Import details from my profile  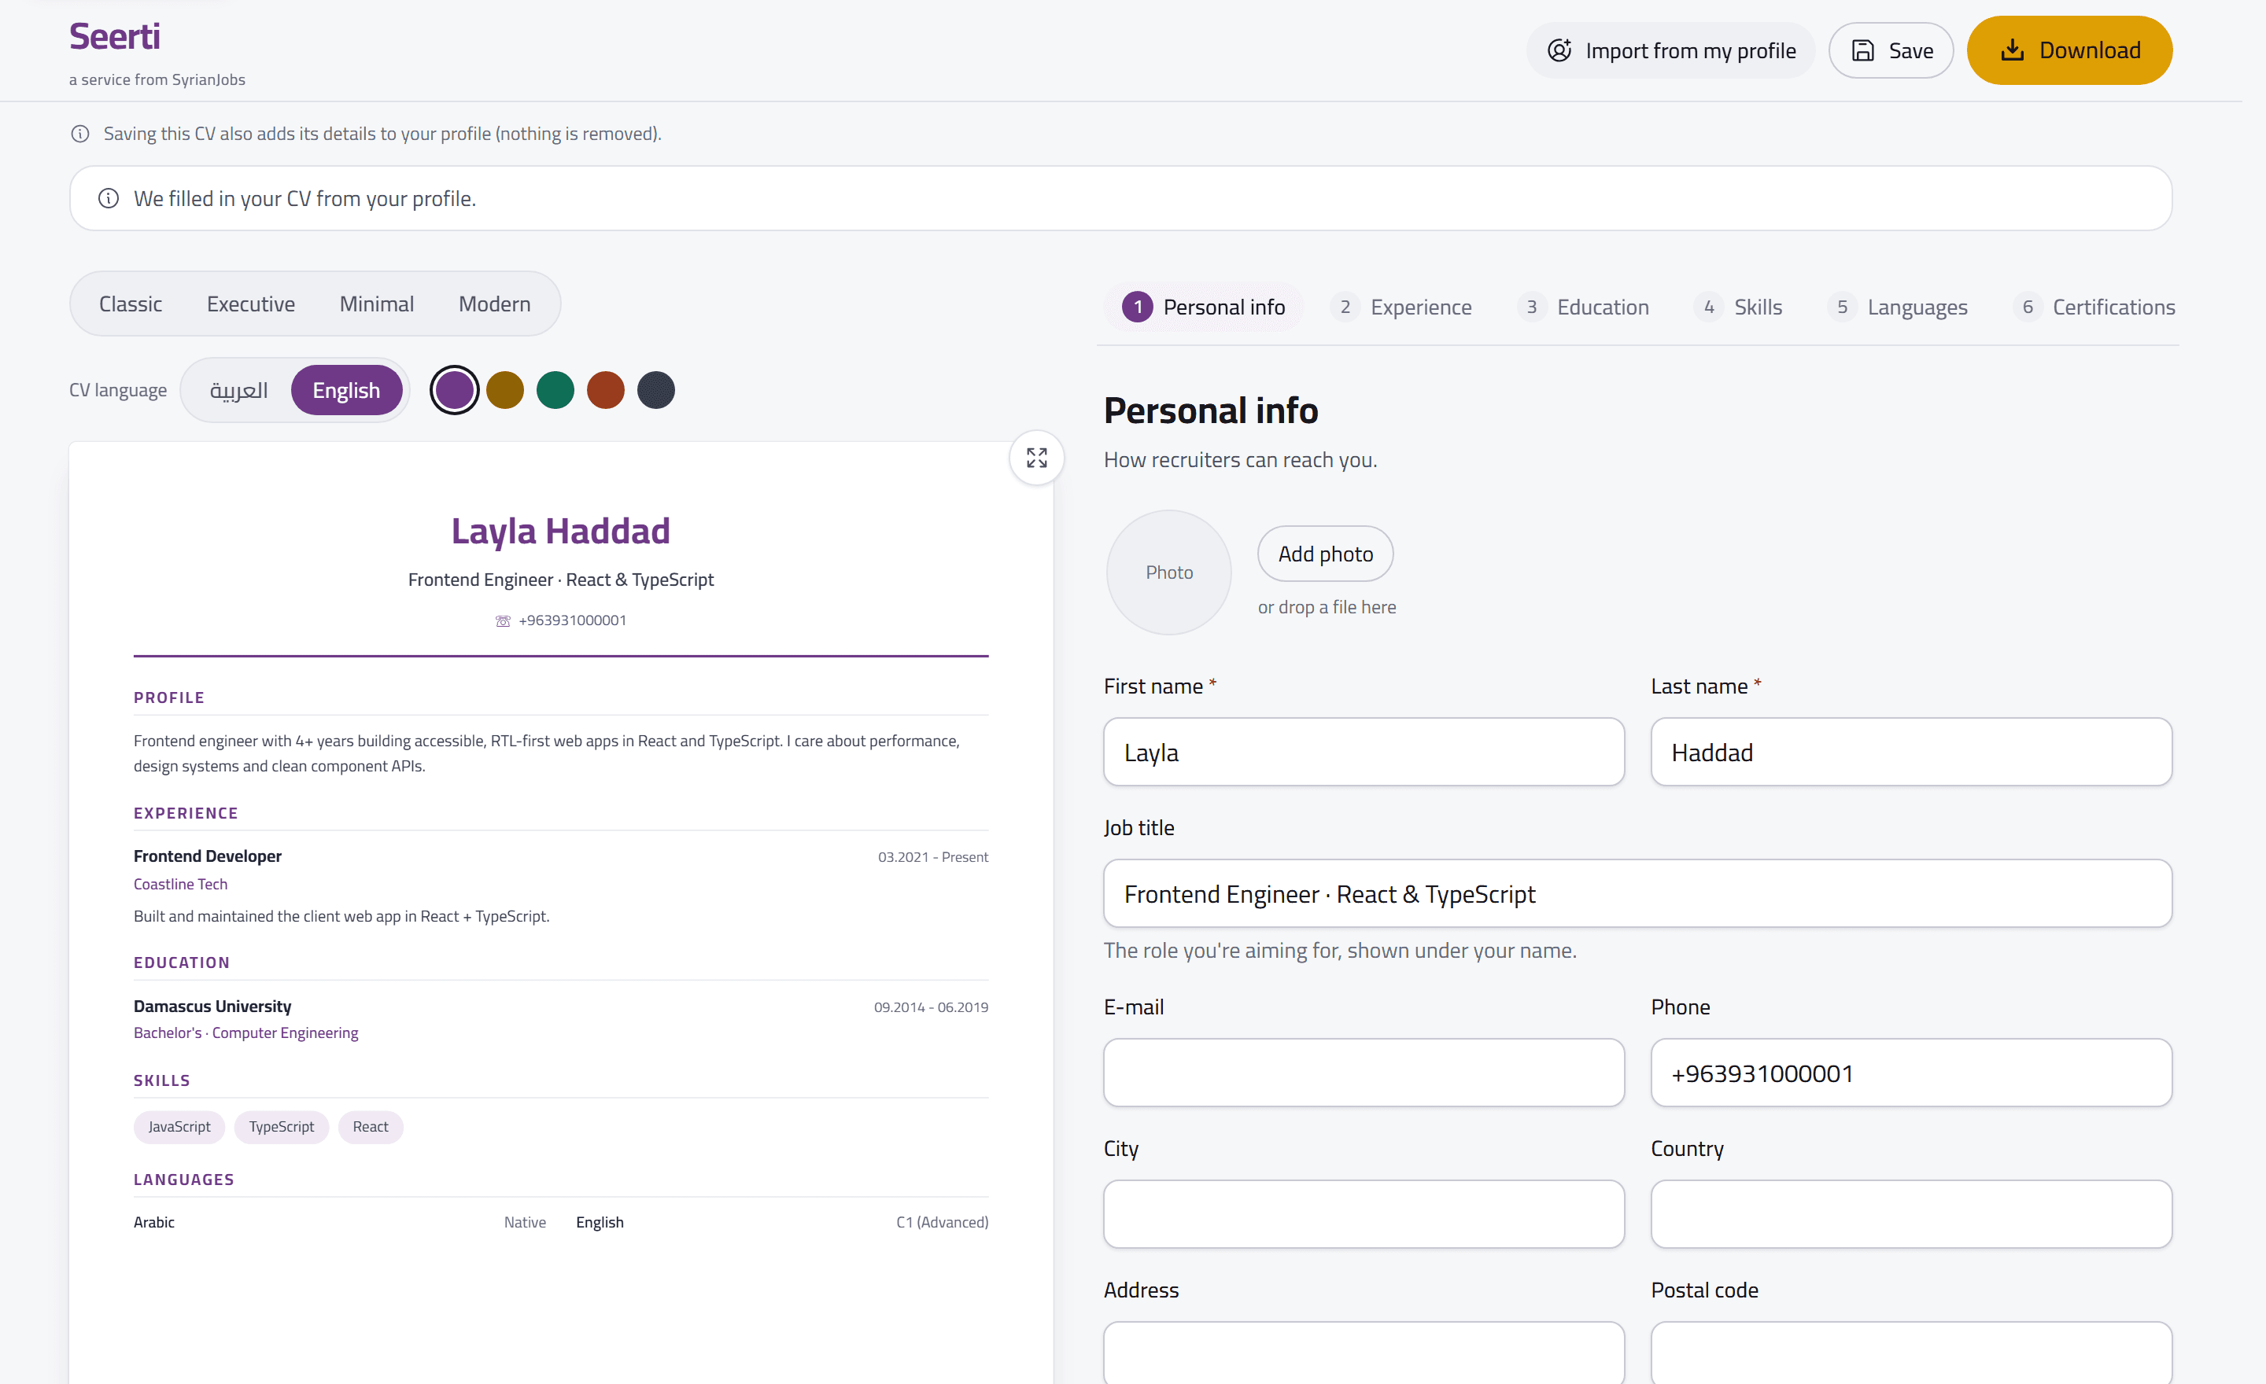tap(1670, 50)
